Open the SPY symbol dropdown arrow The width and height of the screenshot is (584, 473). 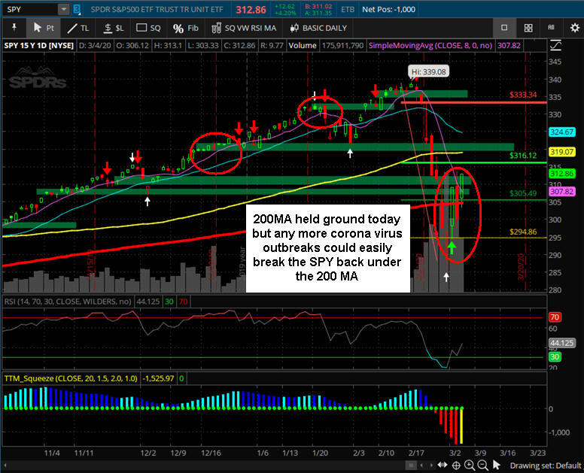(64, 9)
